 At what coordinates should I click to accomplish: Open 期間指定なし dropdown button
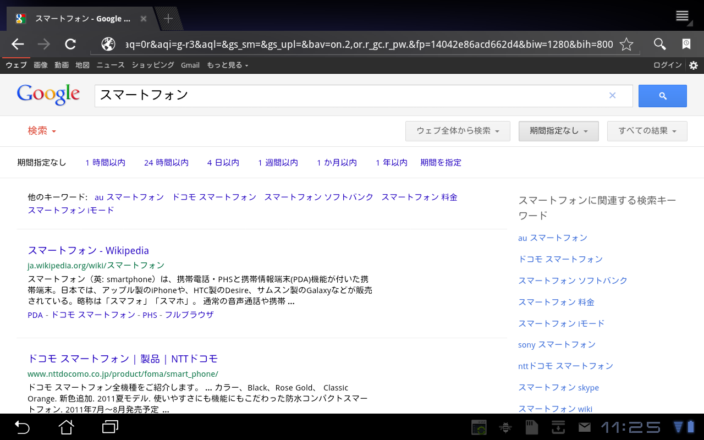[x=558, y=131]
